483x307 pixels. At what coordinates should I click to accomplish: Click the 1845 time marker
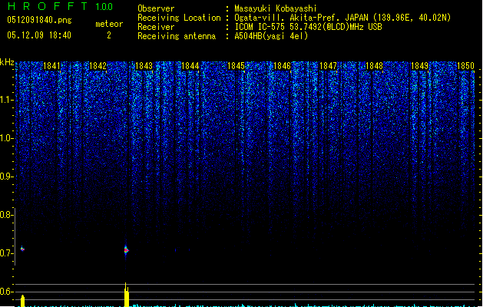click(x=236, y=66)
